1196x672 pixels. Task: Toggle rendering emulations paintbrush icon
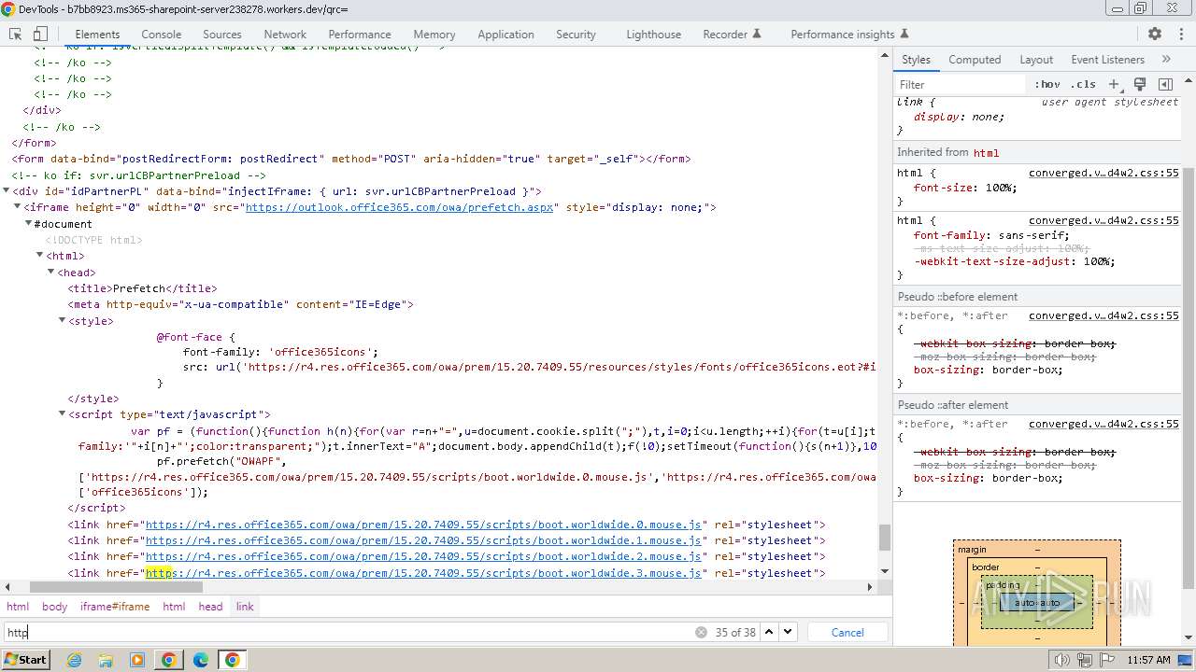[x=1140, y=84]
